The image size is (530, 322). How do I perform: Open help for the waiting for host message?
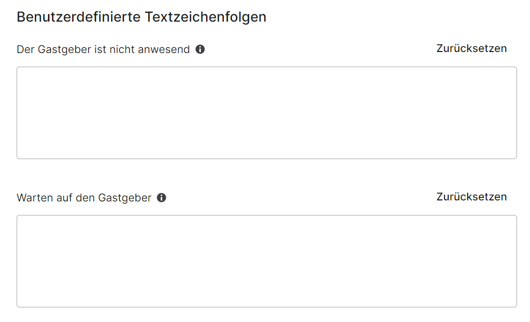pyautogui.click(x=162, y=198)
